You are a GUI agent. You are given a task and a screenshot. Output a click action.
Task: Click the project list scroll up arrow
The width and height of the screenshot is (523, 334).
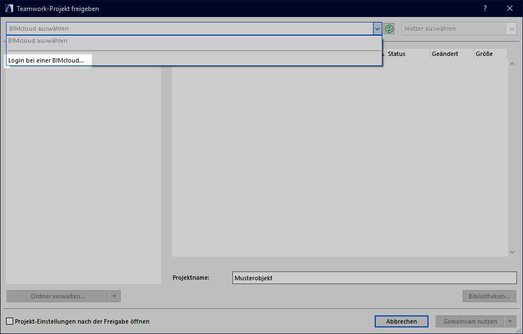513,64
